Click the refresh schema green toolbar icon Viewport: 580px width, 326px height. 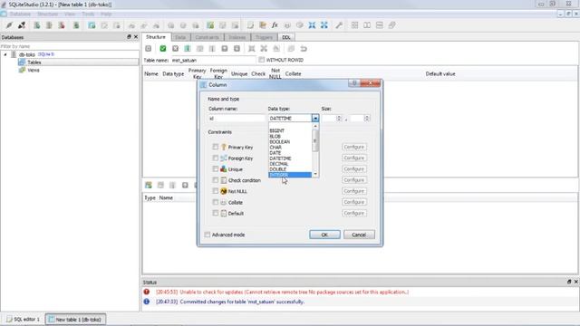click(76, 25)
